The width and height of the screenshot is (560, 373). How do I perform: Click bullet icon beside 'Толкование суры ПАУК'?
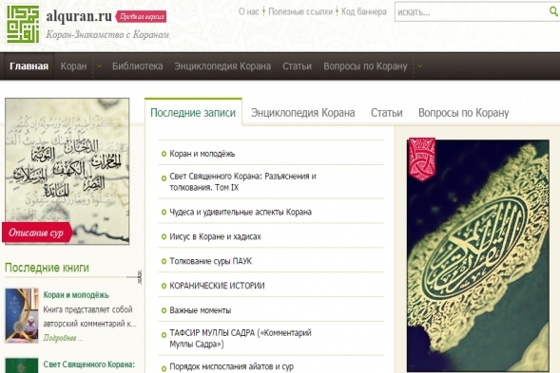pyautogui.click(x=164, y=261)
